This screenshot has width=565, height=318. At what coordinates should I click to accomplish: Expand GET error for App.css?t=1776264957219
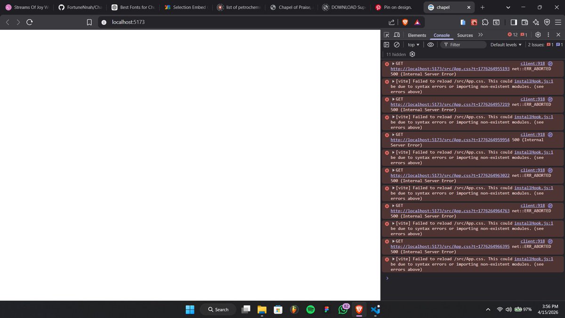pyautogui.click(x=393, y=99)
